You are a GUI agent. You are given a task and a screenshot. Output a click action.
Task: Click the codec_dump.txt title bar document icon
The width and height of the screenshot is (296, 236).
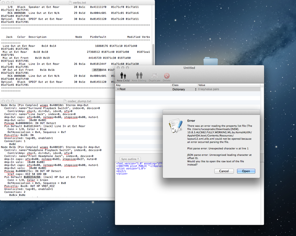[65, 101]
